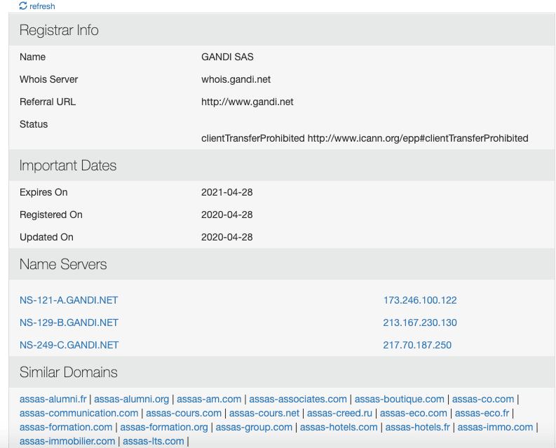Click IP address 213.167.230.130
This screenshot has width=556, height=448.
pos(419,323)
